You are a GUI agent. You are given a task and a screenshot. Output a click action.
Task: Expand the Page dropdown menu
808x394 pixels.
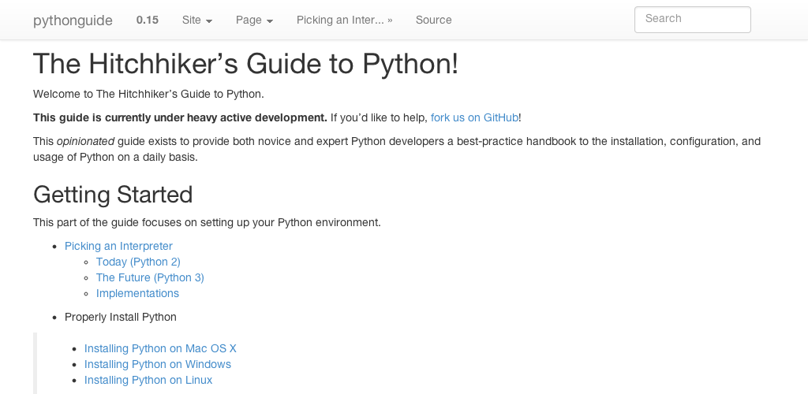pos(253,20)
